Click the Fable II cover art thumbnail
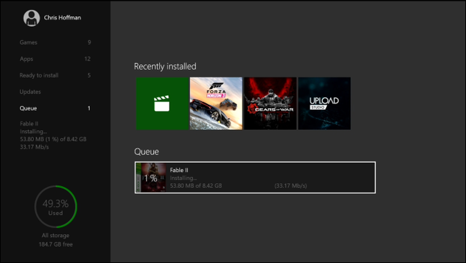 point(151,178)
